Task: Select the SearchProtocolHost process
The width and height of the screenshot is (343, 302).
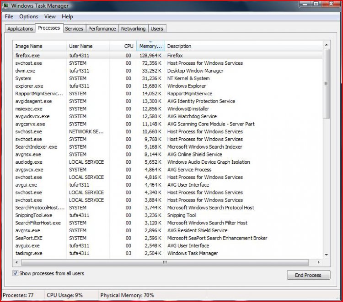Action: [167, 208]
